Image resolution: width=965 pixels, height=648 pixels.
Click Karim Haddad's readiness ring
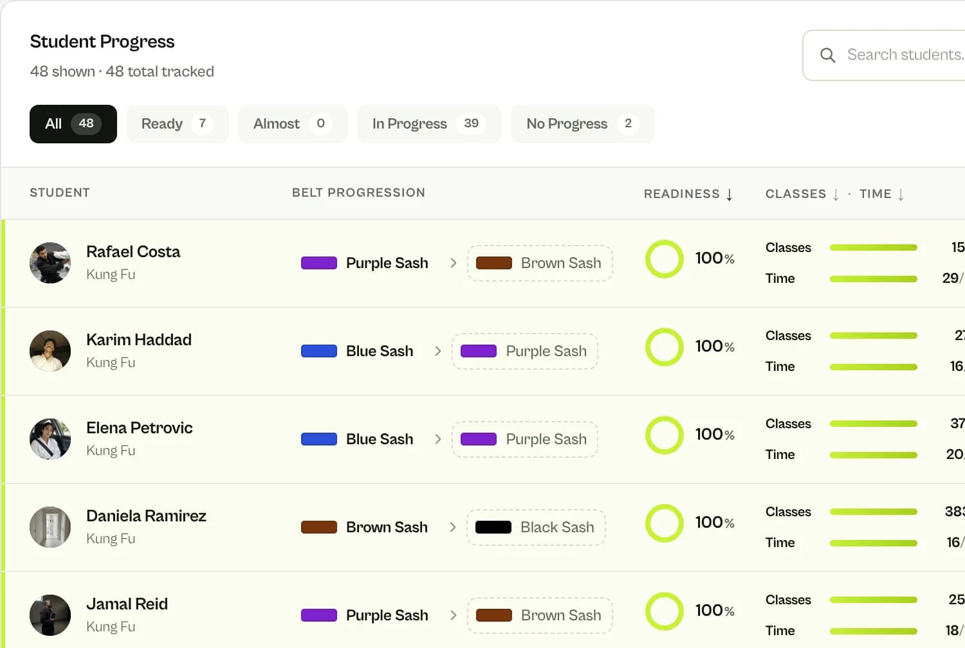coord(665,347)
